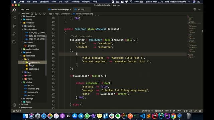Open channels.php in routes folder
The height and width of the screenshot is (120, 214).
point(33,89)
